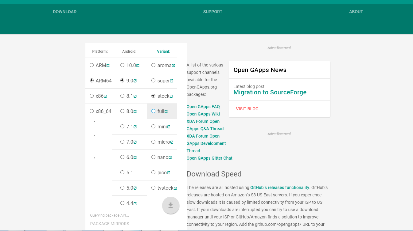Select the mini variant
The image size is (413, 231).
point(153,127)
